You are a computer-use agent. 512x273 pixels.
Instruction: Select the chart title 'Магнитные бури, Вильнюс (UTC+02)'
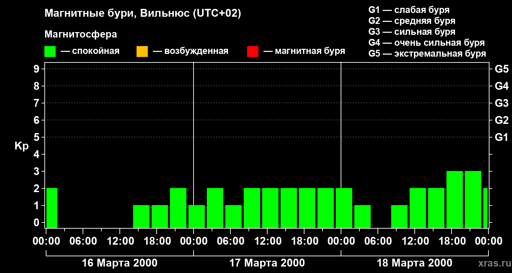click(143, 14)
